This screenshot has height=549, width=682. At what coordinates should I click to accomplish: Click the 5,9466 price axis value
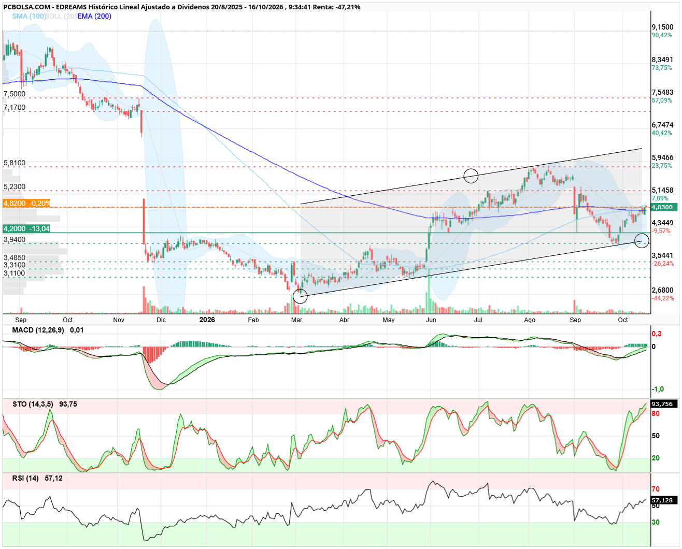coord(663,158)
